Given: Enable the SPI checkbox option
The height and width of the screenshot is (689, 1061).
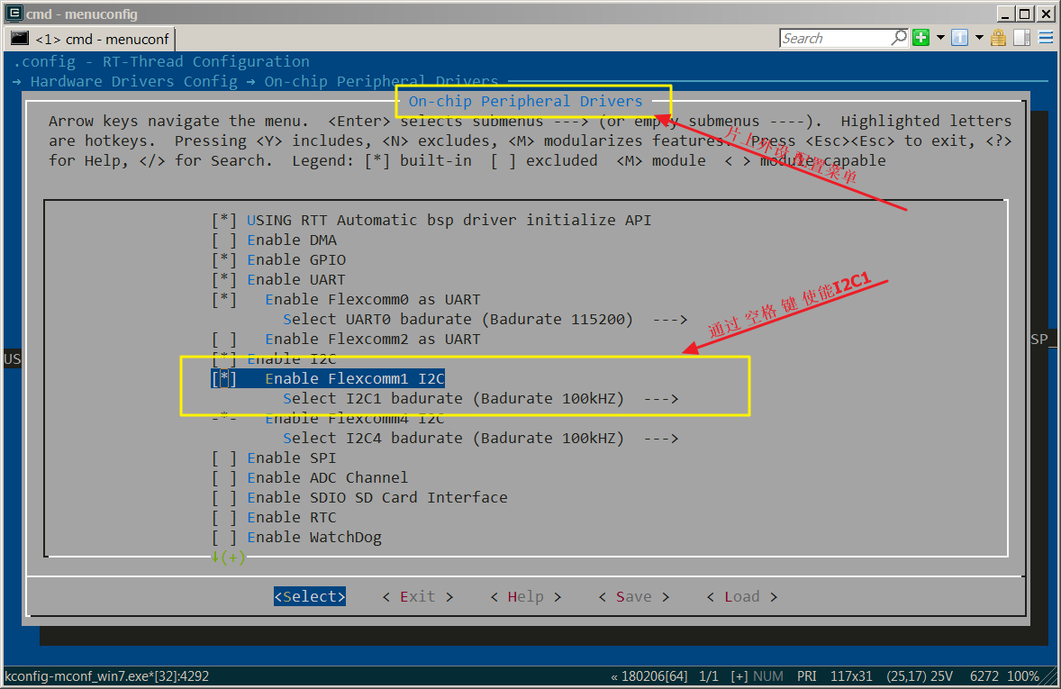Looking at the screenshot, I should click(x=224, y=458).
